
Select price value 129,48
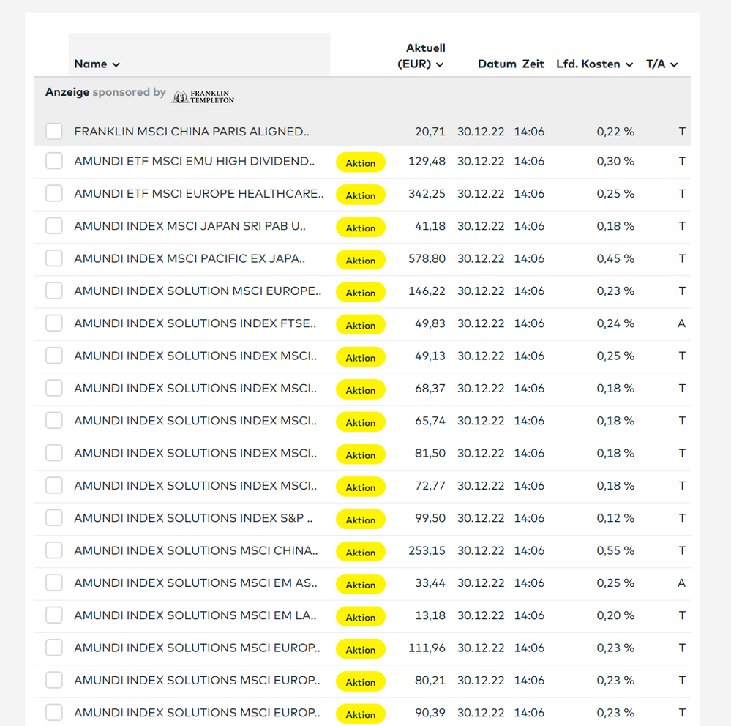[427, 161]
